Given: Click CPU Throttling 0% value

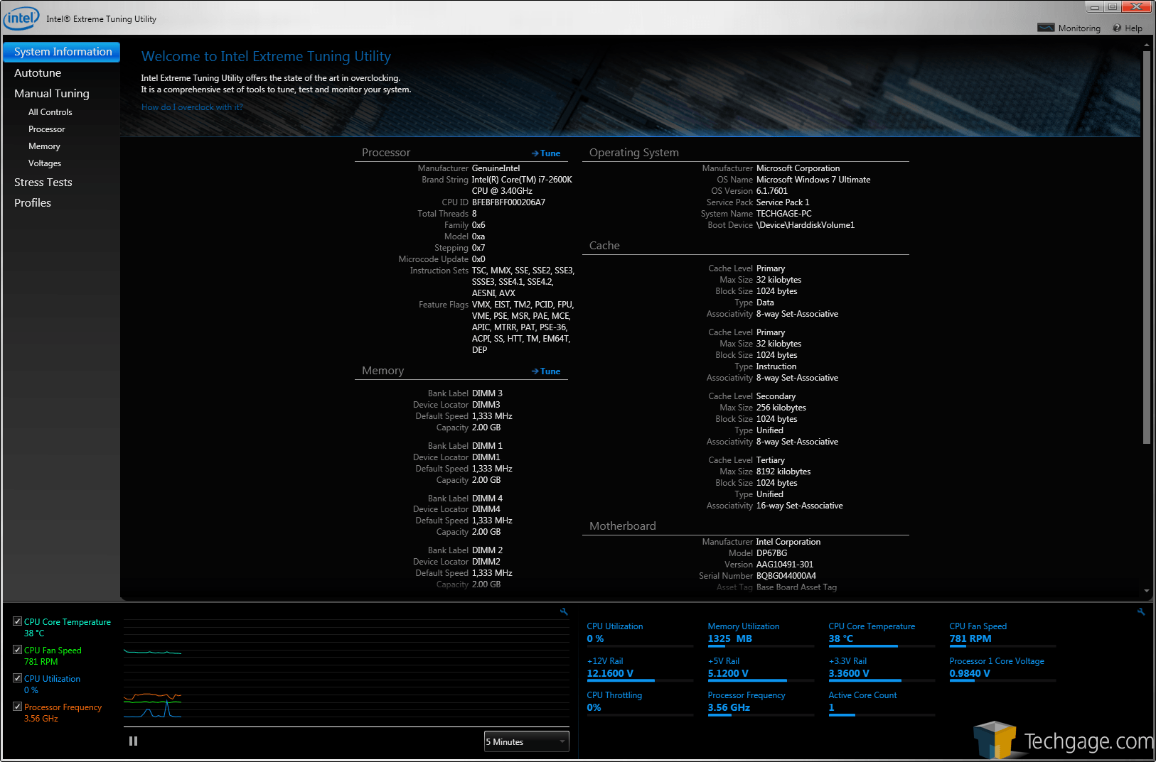Looking at the screenshot, I should coord(594,707).
